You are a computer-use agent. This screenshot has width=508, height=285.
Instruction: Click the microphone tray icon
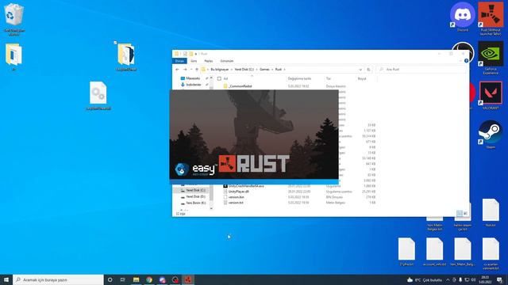[460, 279]
